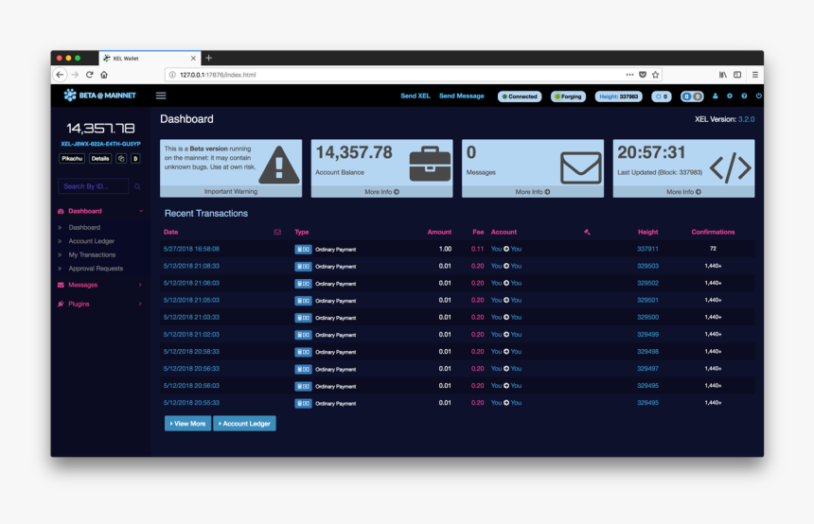Open transaction dated 5/27/2018 16:58:08
The image size is (814, 524).
point(191,249)
